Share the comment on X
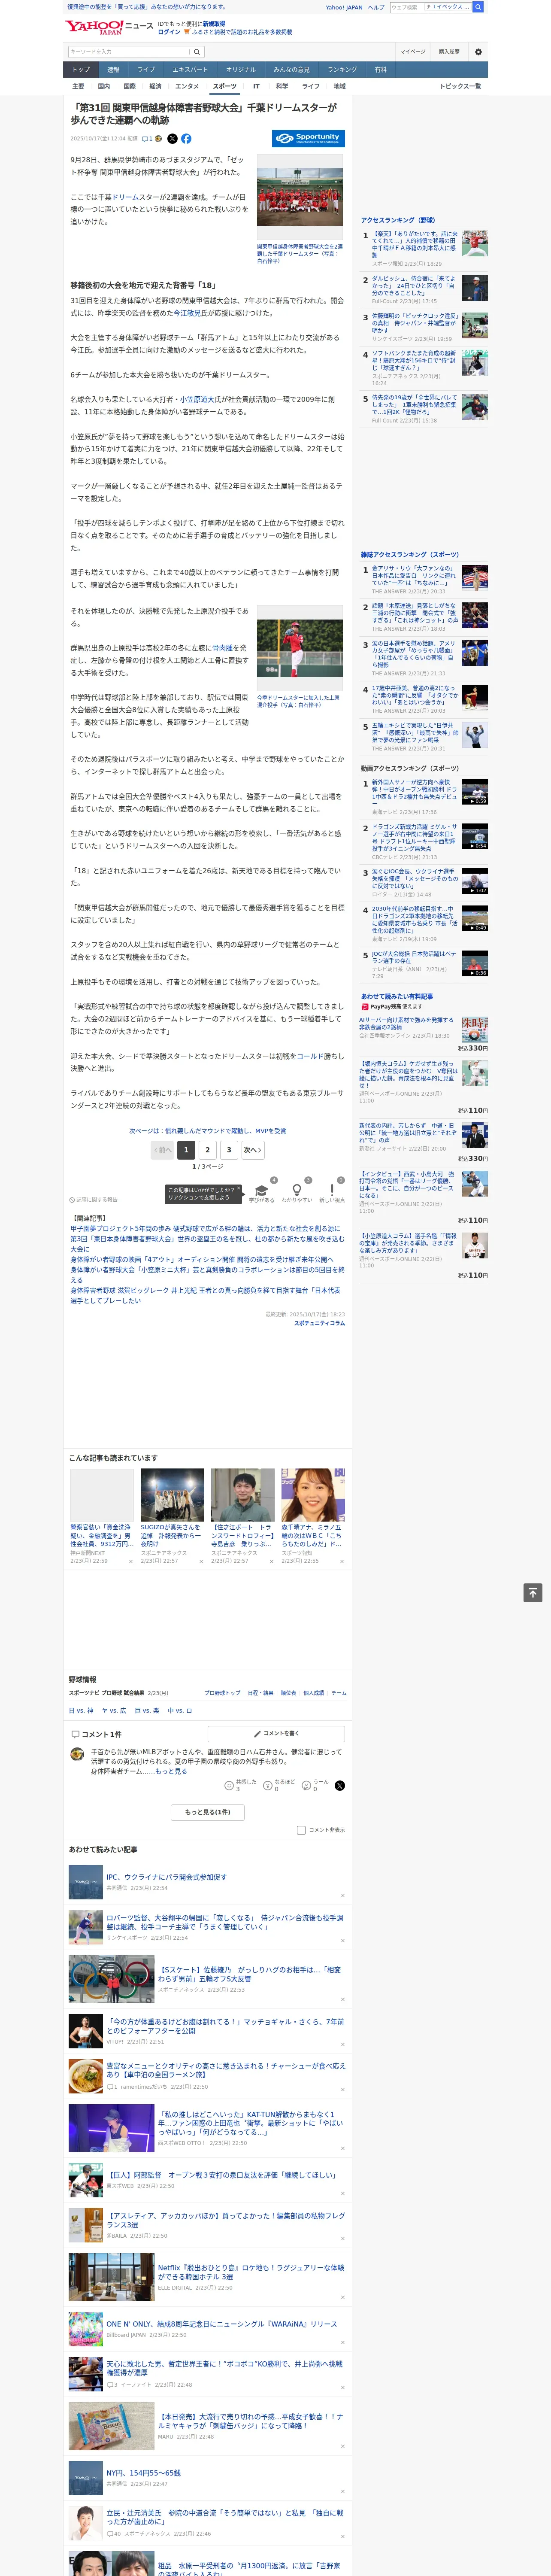 coord(340,1785)
